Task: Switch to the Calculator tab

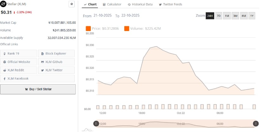Action: [112, 4]
